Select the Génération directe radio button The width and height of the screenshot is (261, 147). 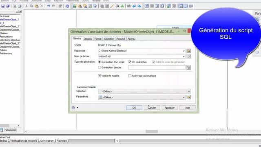100,67
